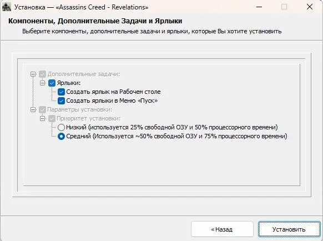Image resolution: width=323 pixels, height=241 pixels.
Task: Collapse the Дополнительные задачи tree node
Action: click(x=33, y=74)
